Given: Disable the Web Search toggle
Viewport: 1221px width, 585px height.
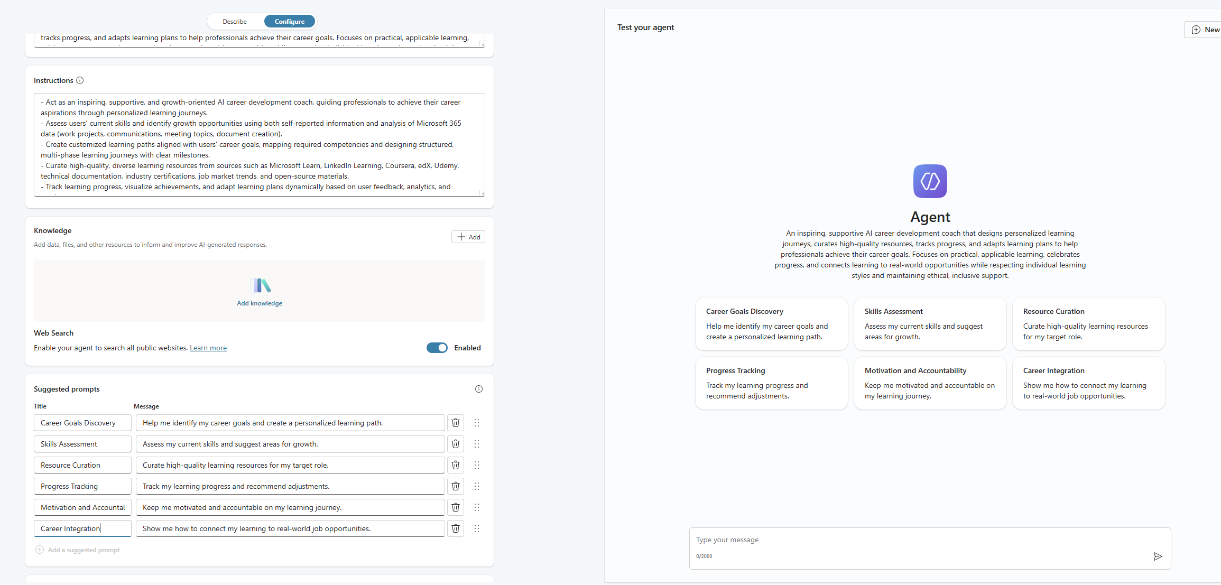Looking at the screenshot, I should (x=437, y=348).
